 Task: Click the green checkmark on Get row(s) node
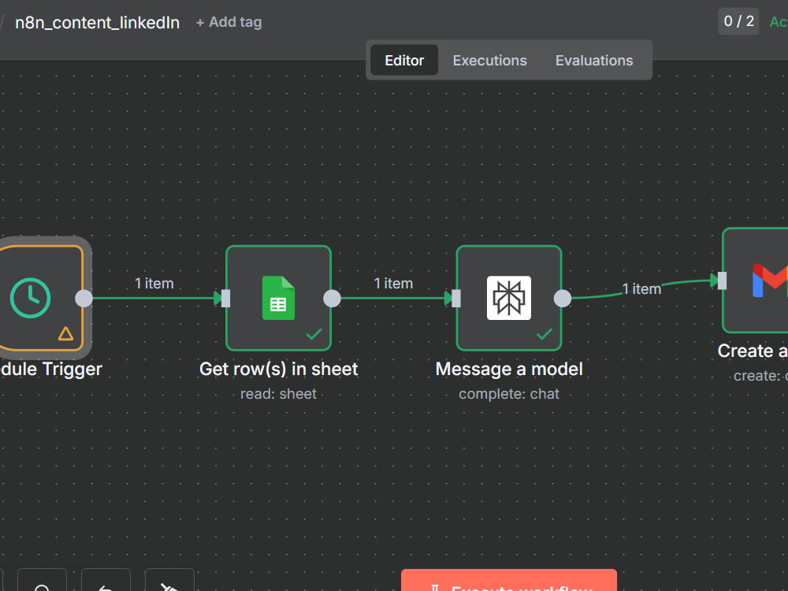pos(314,333)
